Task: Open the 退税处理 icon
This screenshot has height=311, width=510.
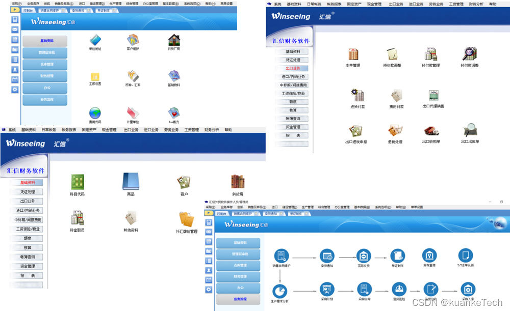Action: click(395, 131)
